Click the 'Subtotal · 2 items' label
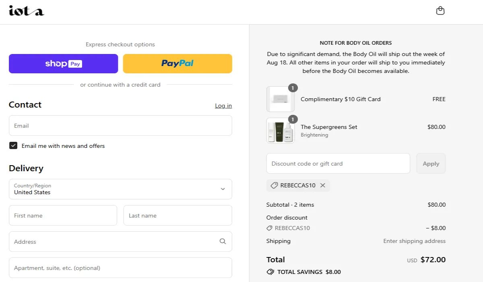Image resolution: width=483 pixels, height=282 pixels. [x=290, y=205]
